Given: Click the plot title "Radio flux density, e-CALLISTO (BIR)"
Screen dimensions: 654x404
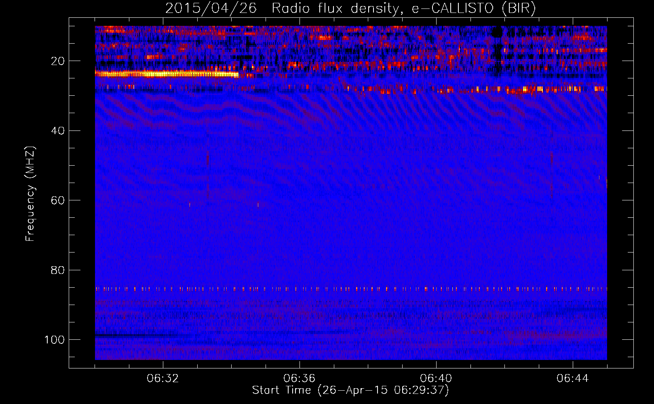Looking at the screenshot, I should [404, 8].
